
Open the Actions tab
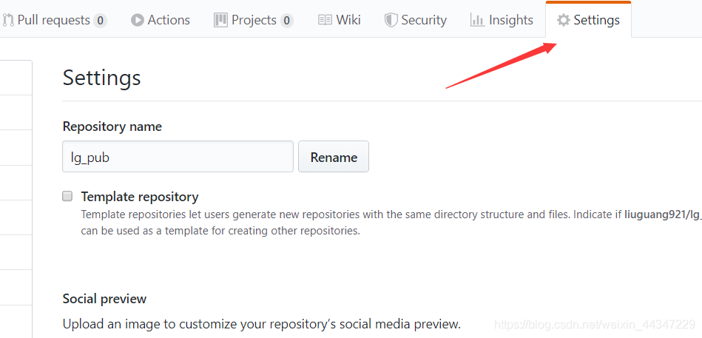pos(161,20)
